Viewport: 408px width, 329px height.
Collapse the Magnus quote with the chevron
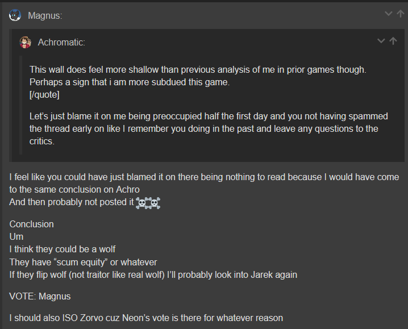[x=388, y=14]
